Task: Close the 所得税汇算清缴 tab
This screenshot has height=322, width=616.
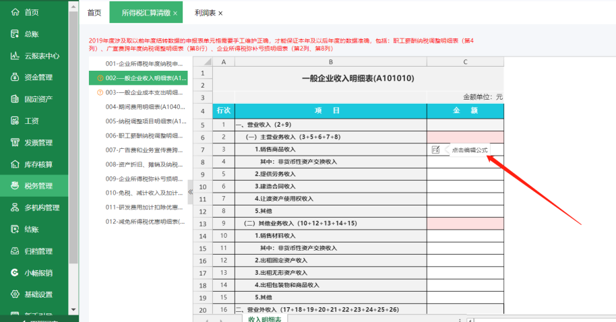Action: point(175,13)
